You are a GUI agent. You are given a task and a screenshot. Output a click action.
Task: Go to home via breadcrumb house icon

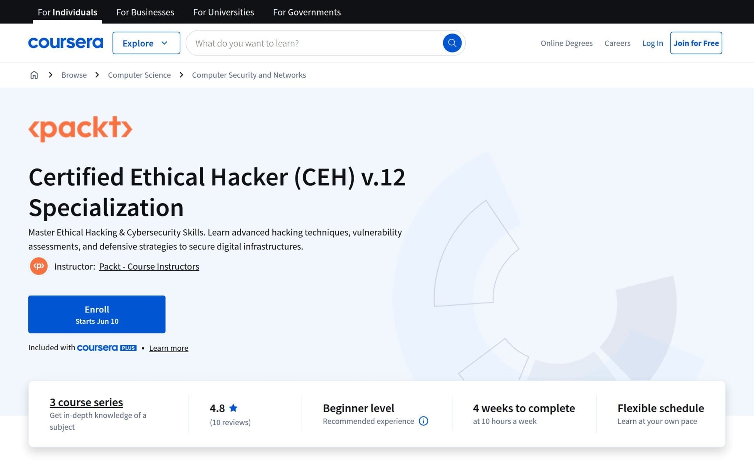click(x=34, y=75)
